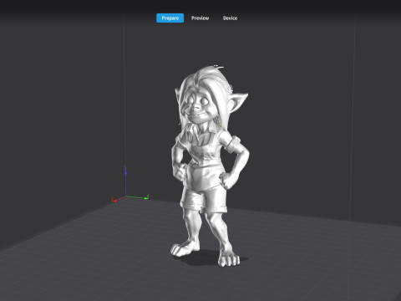
Task: Switch to the Prepare tab
Action: 170,18
